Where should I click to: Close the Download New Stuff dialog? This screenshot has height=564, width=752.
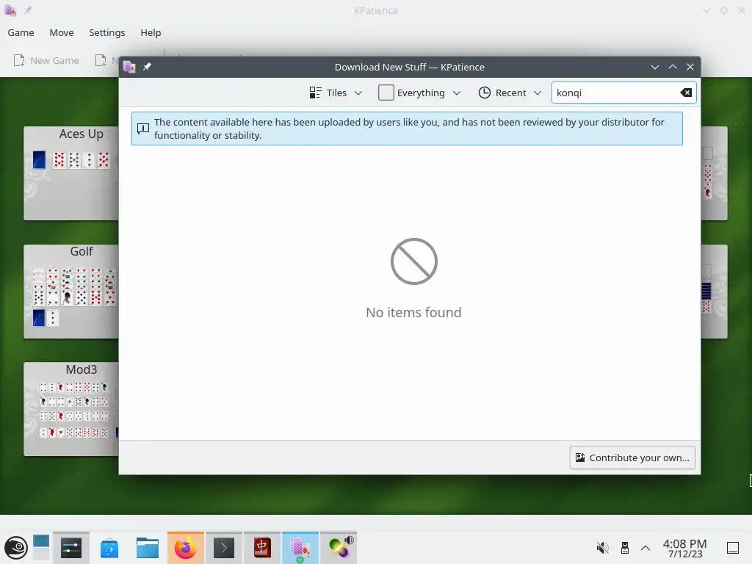pyautogui.click(x=690, y=67)
